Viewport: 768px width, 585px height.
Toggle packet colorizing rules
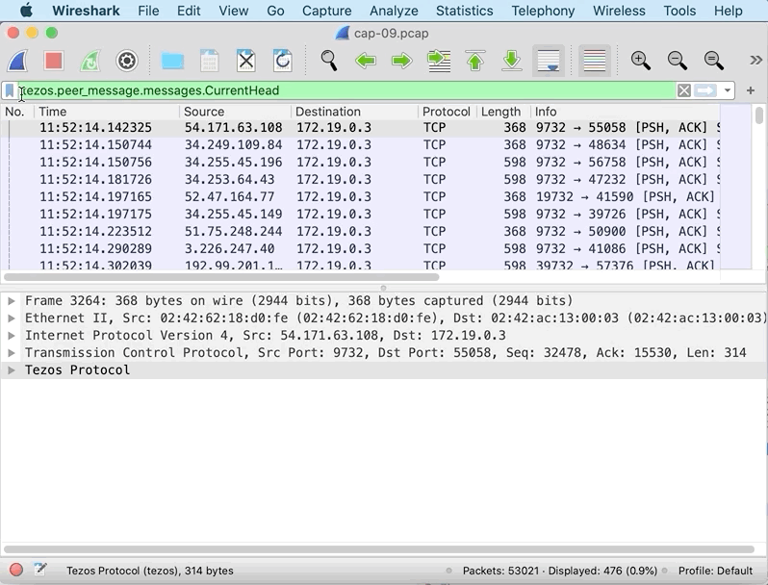pos(595,62)
